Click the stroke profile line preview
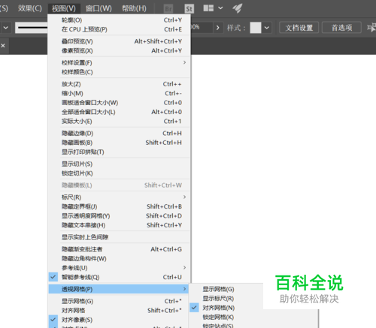The height and width of the screenshot is (328, 376). (x=32, y=28)
